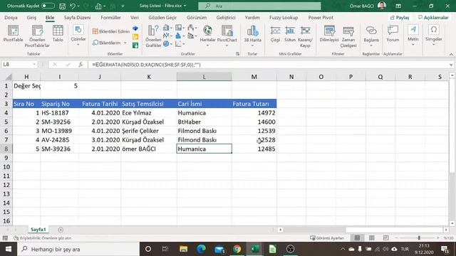Switch to the Gözden Geçir tab
Screen dimensions: 456x256
coord(162,17)
